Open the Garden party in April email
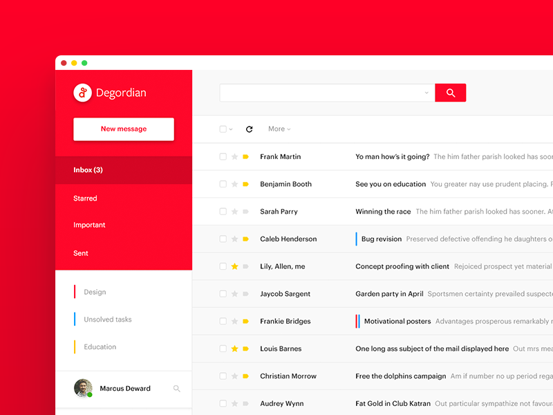The height and width of the screenshot is (415, 553). coord(389,294)
